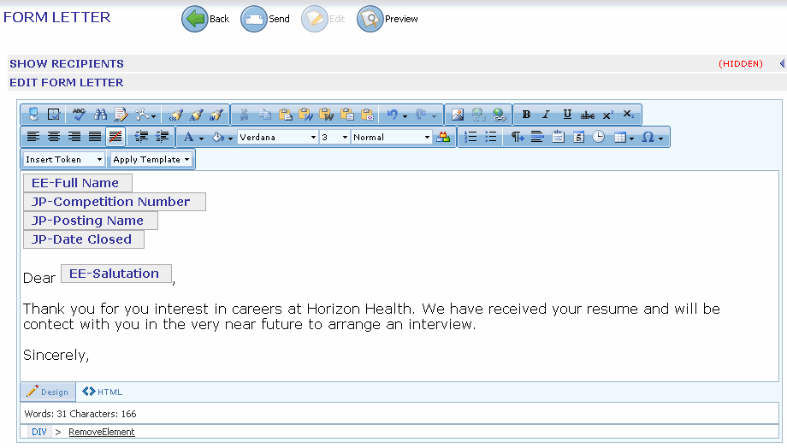The image size is (787, 448).
Task: Switch to the Design tab
Action: point(48,392)
